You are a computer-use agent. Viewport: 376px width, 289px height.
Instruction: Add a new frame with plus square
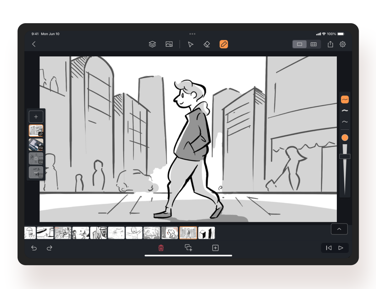pos(215,248)
